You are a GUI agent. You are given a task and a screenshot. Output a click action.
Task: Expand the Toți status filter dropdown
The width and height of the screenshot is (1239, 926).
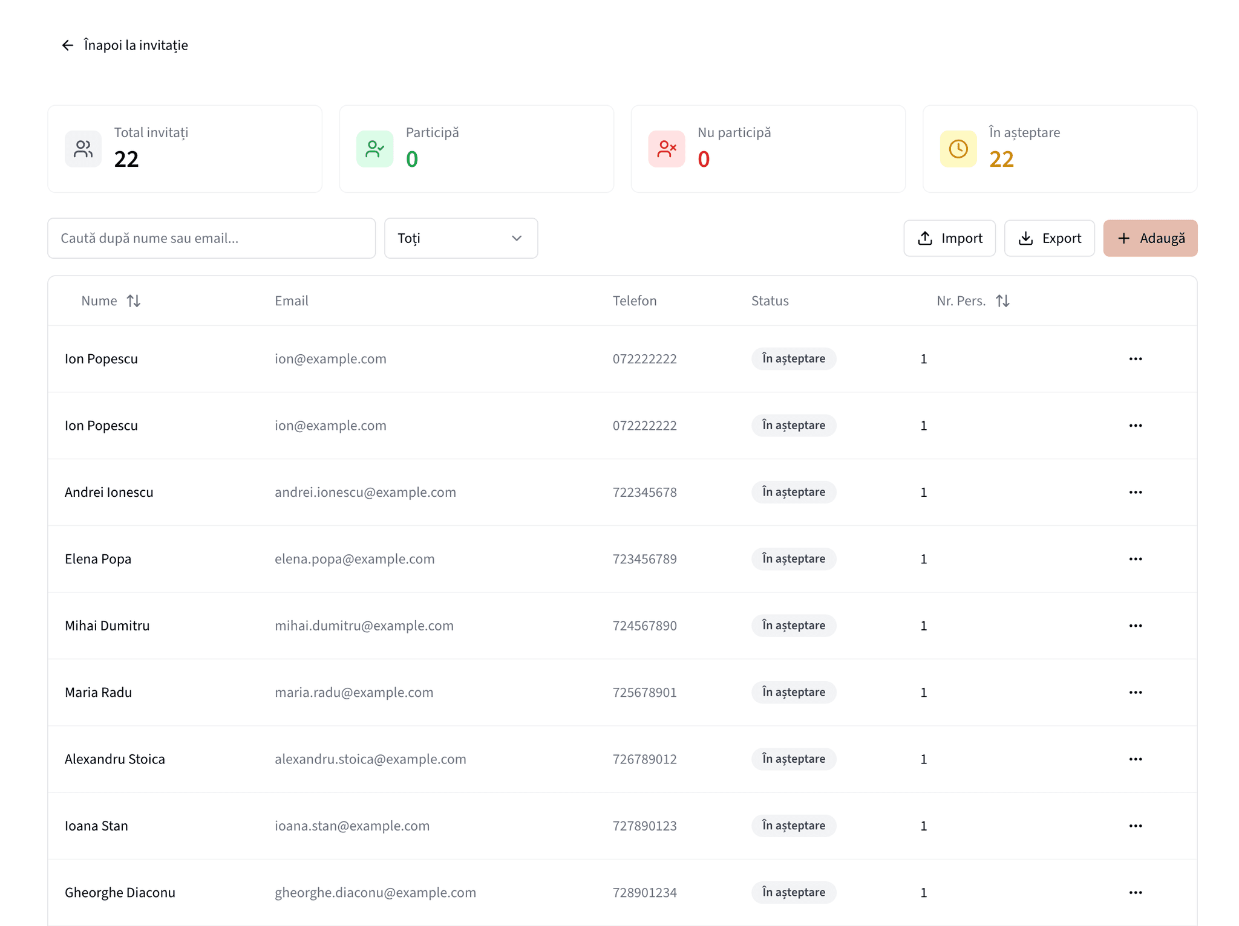(x=461, y=238)
